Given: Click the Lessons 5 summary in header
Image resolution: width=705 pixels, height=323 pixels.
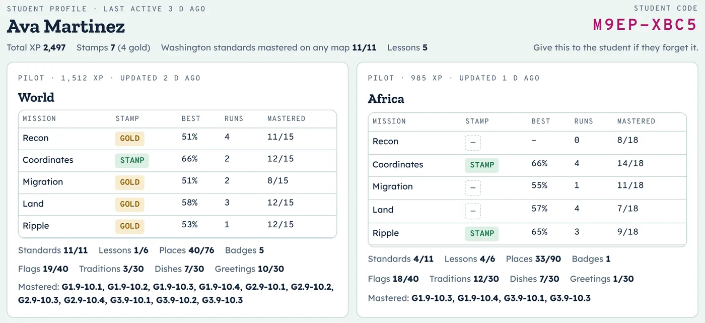Looking at the screenshot, I should coord(407,48).
